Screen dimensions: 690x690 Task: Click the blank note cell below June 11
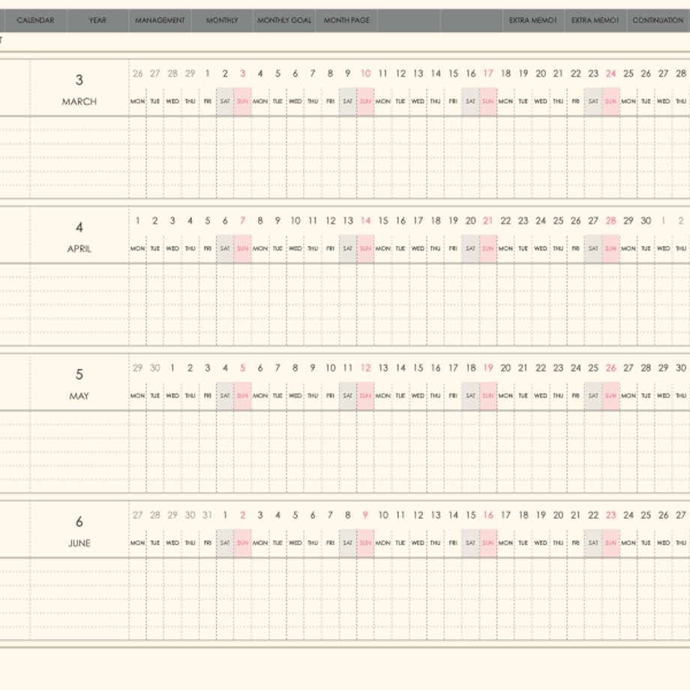click(x=400, y=599)
